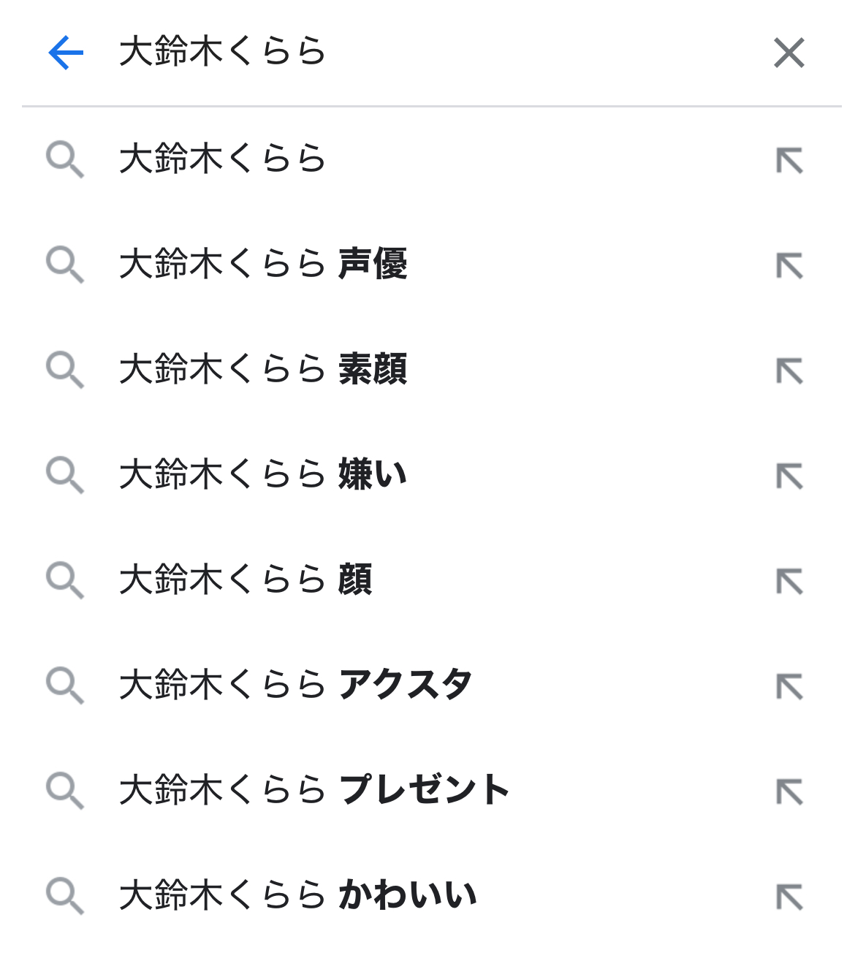The image size is (855, 961).
Task: Hit the arrow icon next to かわいい
Action: pos(789,897)
